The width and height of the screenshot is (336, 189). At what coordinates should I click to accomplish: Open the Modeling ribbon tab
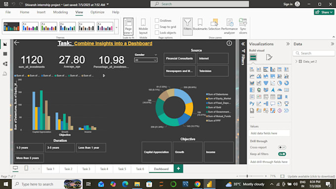coord(60,12)
